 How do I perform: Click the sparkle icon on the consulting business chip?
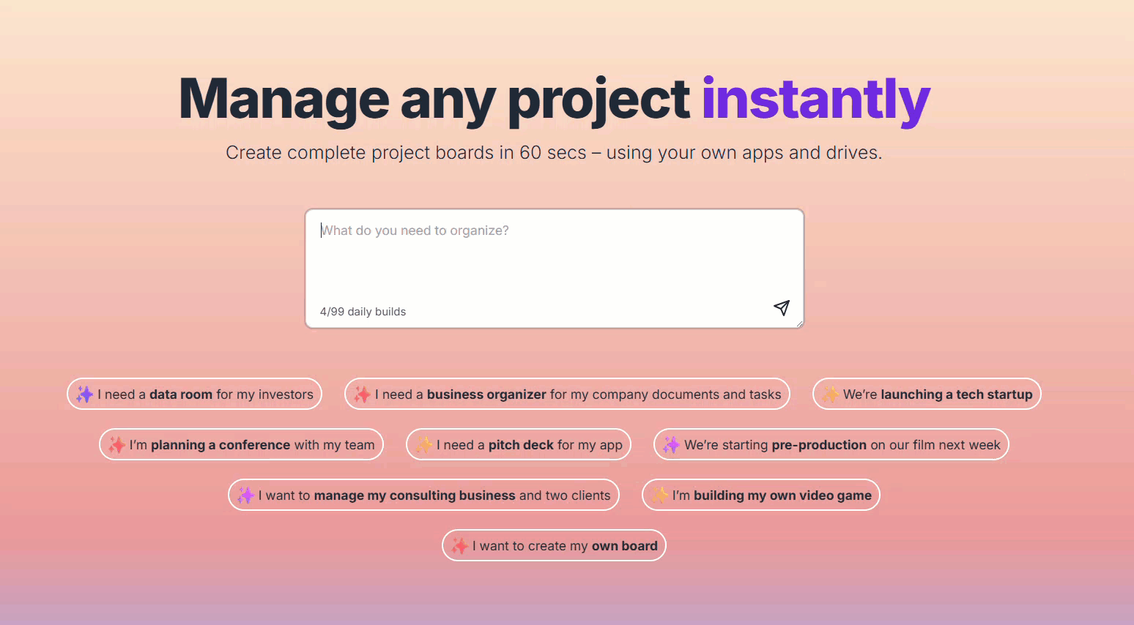click(x=245, y=495)
